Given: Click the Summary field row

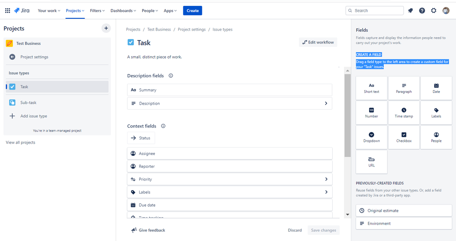Looking at the screenshot, I should [229, 90].
